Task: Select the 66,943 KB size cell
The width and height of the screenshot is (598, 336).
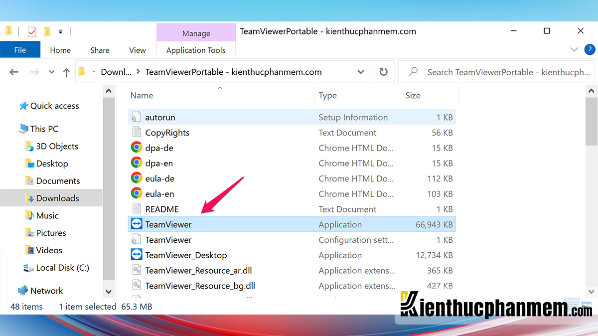Action: pos(434,224)
